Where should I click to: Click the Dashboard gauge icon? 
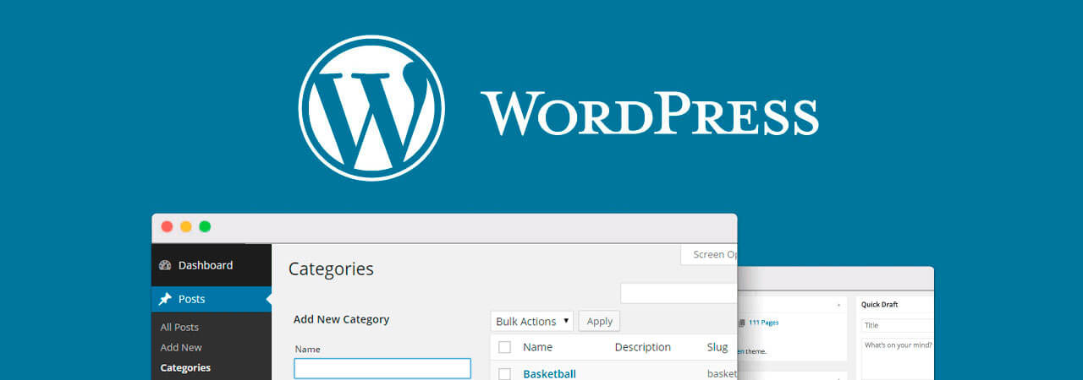pos(165,265)
